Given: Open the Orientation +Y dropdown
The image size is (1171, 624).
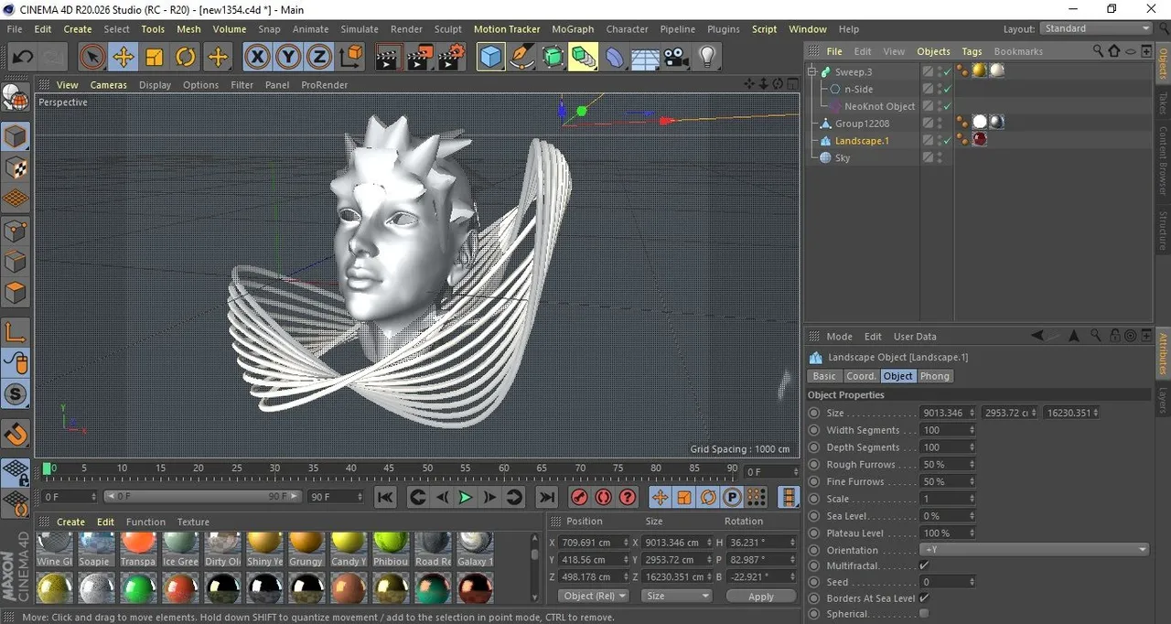Looking at the screenshot, I should coord(1034,550).
